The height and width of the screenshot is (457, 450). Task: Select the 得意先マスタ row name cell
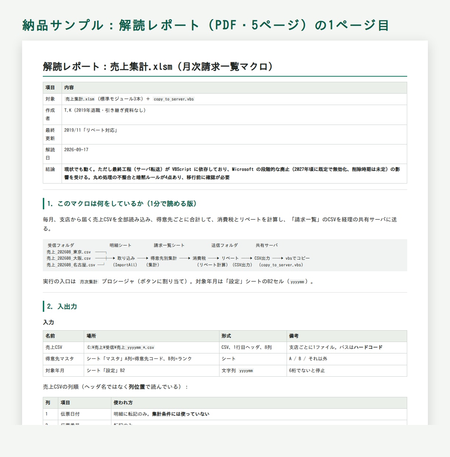pos(63,359)
